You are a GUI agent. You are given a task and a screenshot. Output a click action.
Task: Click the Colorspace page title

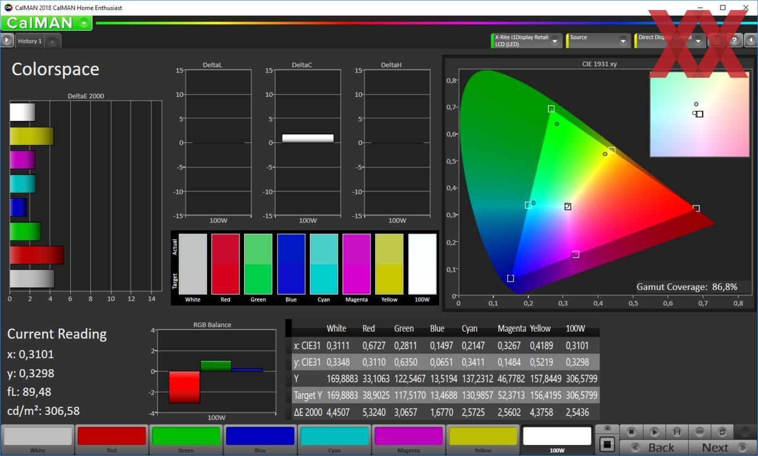coord(55,69)
